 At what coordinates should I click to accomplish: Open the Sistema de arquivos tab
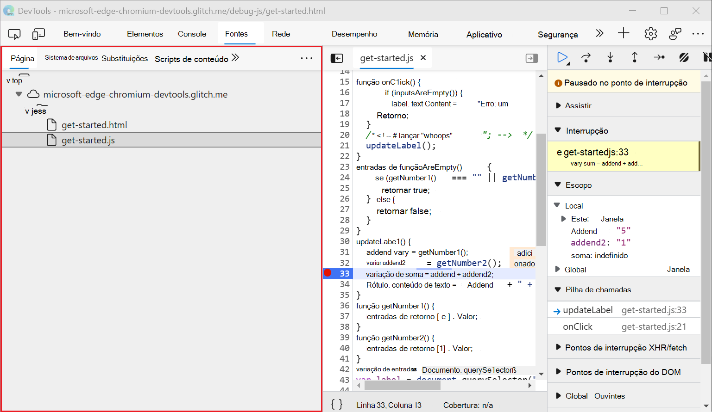click(71, 58)
